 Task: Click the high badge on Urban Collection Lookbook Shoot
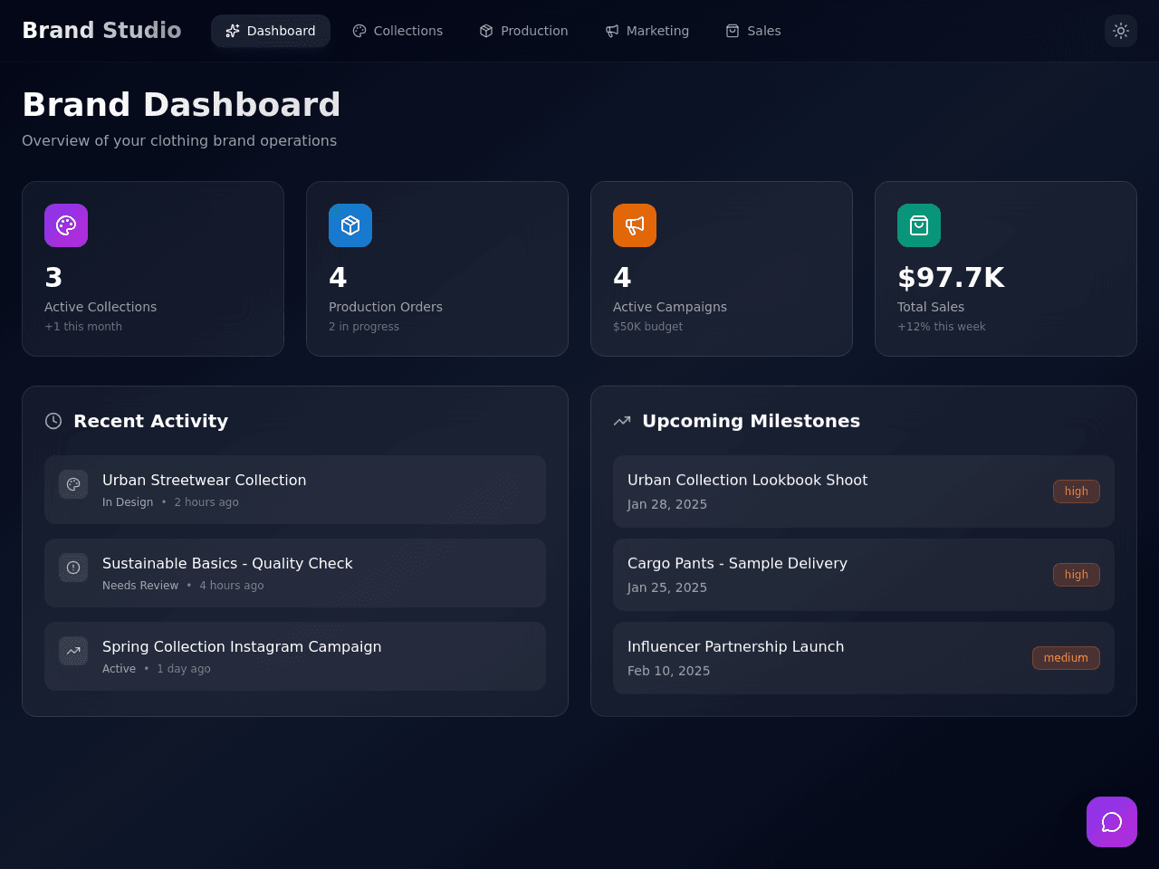tap(1077, 492)
